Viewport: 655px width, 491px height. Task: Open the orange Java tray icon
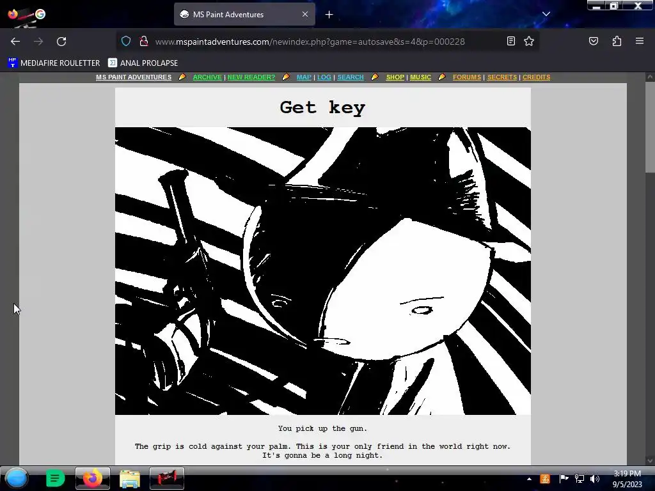545,479
